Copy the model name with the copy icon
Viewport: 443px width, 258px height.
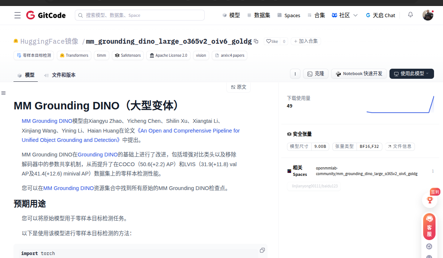coord(256,41)
